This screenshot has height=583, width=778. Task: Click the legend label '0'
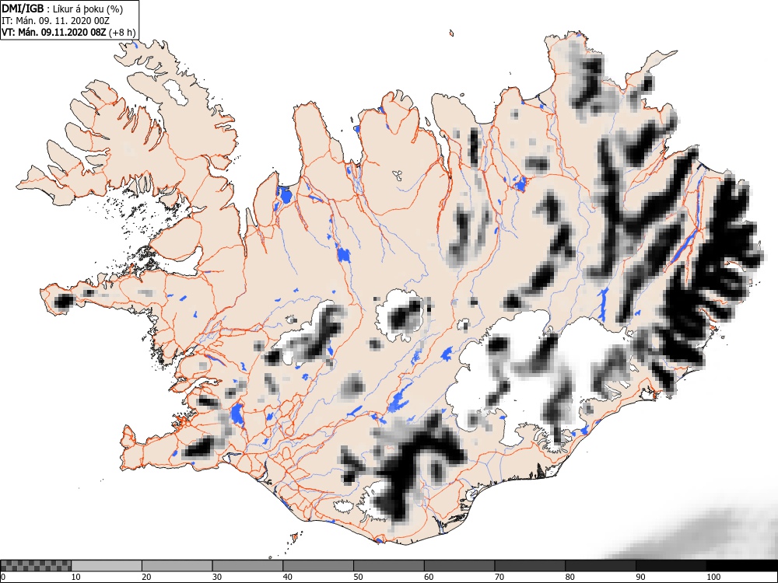click(x=2, y=577)
